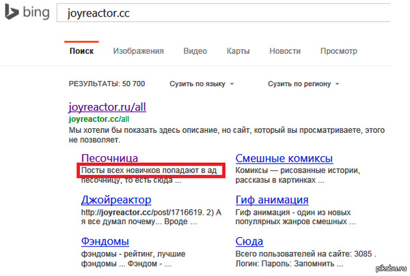Viewport: 410px width, 276px height.
Task: Switch to the Изображения tab
Action: (x=138, y=51)
